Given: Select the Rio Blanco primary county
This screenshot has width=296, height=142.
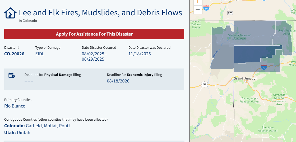Looking at the screenshot, I should tap(15, 106).
